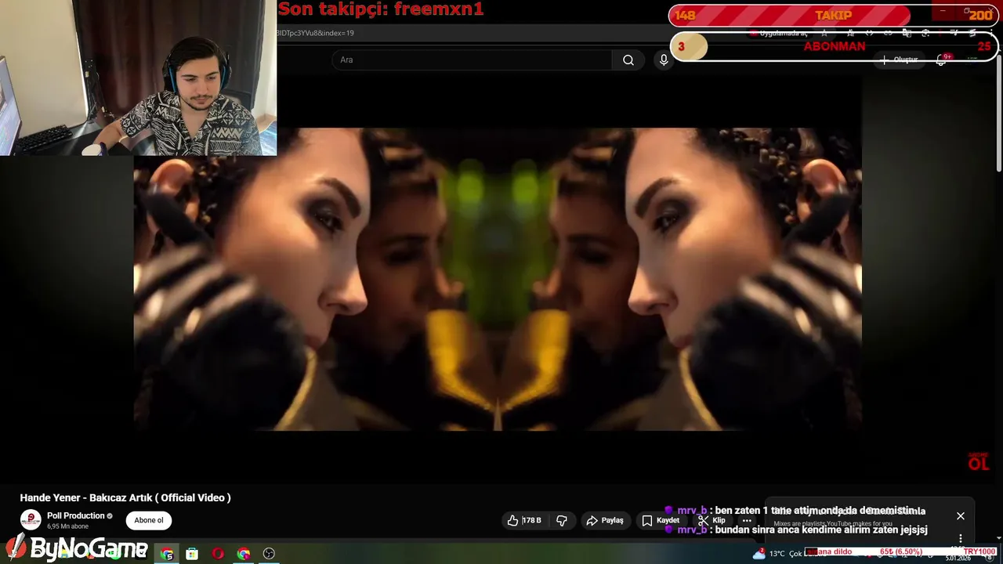Image resolution: width=1003 pixels, height=564 pixels.
Task: Open OBS Studio from the taskbar
Action: (x=269, y=554)
